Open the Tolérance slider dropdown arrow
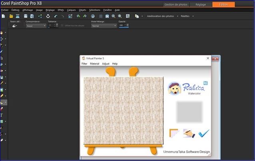This screenshot has height=161, width=255. pos(57,25)
